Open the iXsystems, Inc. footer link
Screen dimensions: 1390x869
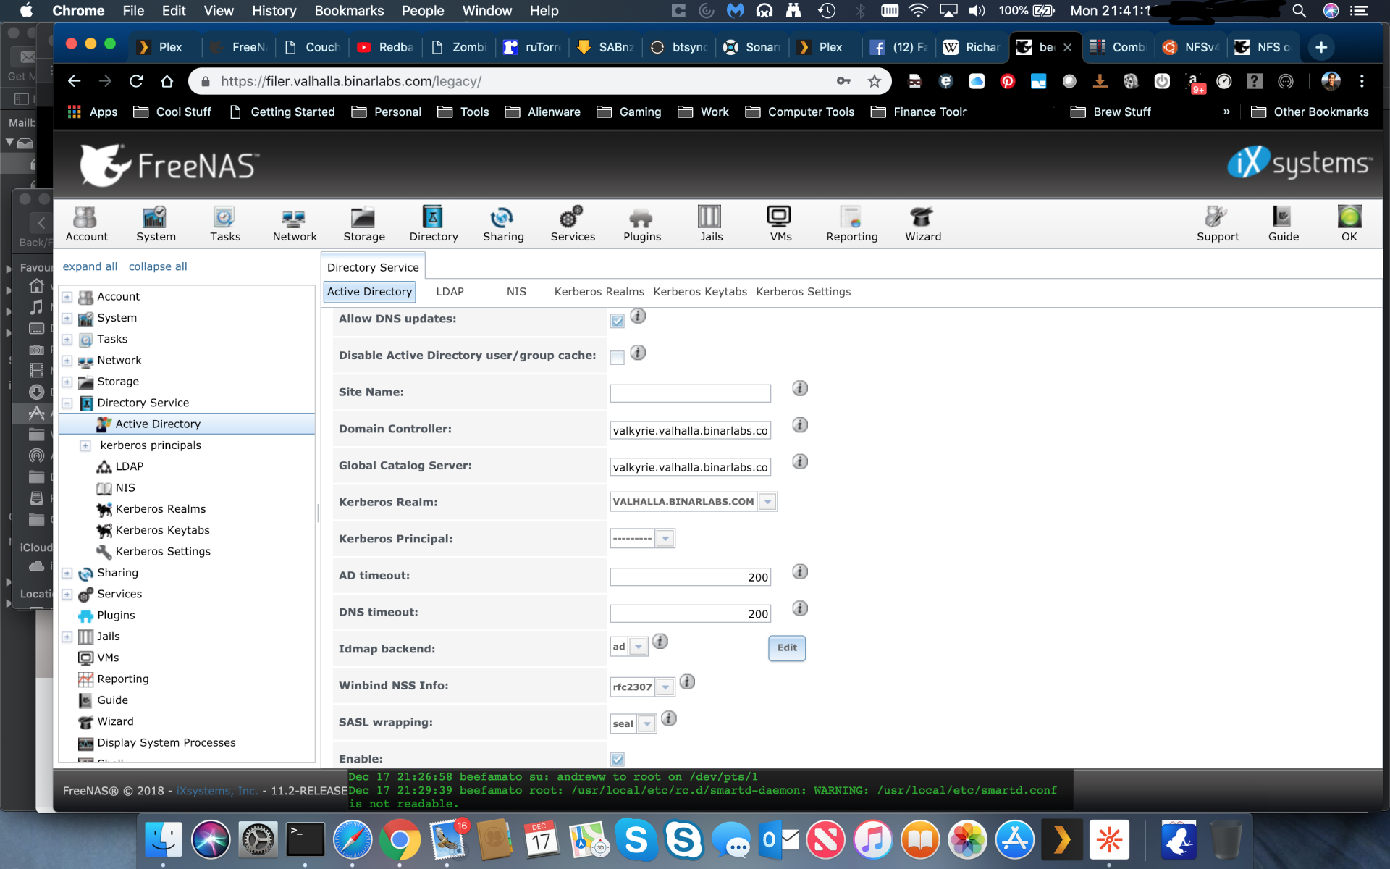coord(217,791)
